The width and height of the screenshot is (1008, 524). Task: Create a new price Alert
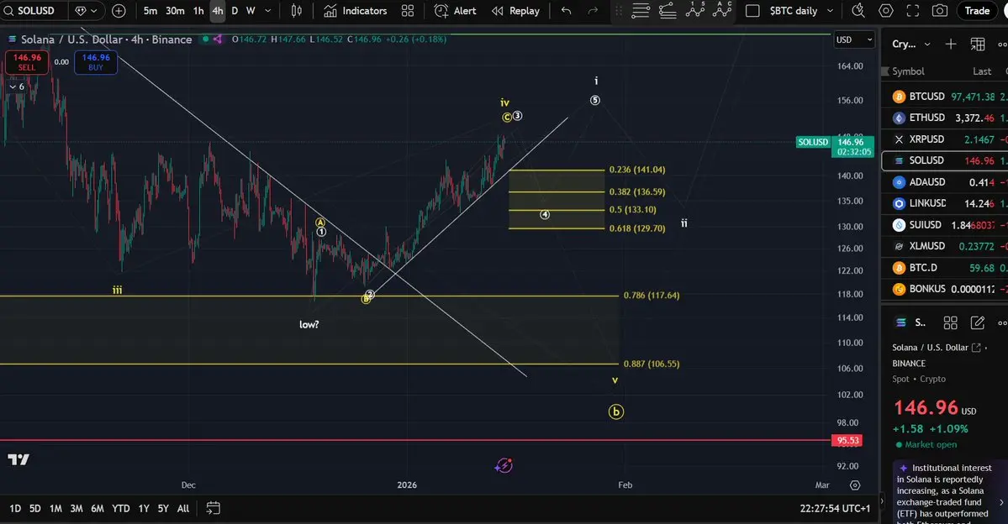[x=455, y=11]
